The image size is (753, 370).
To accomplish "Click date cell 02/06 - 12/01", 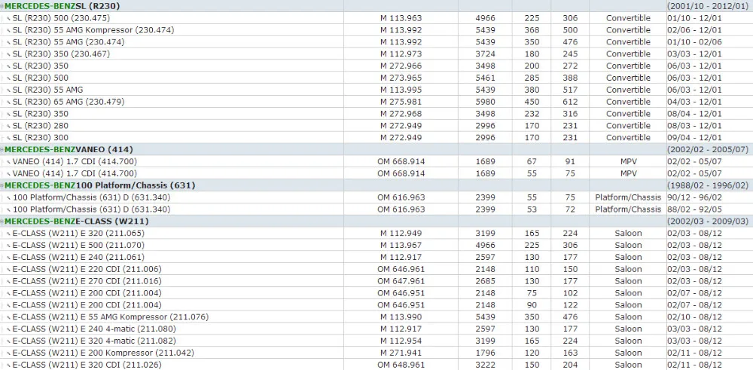I will click(694, 30).
